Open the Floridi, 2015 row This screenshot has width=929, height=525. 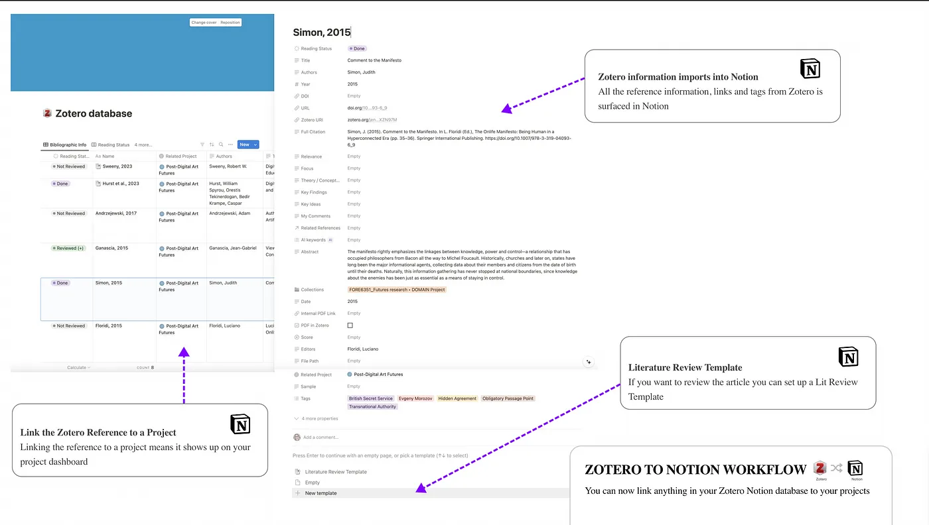point(109,325)
